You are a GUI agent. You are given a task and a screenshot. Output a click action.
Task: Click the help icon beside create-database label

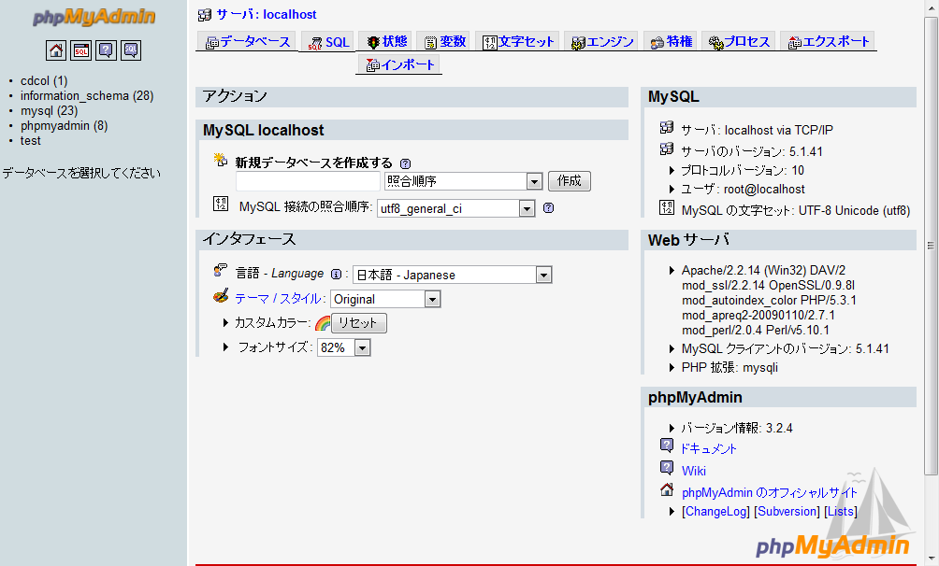point(405,163)
